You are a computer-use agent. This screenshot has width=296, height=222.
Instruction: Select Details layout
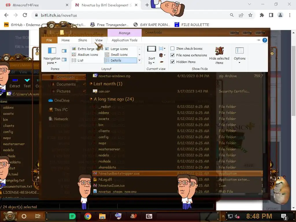coord(121,60)
